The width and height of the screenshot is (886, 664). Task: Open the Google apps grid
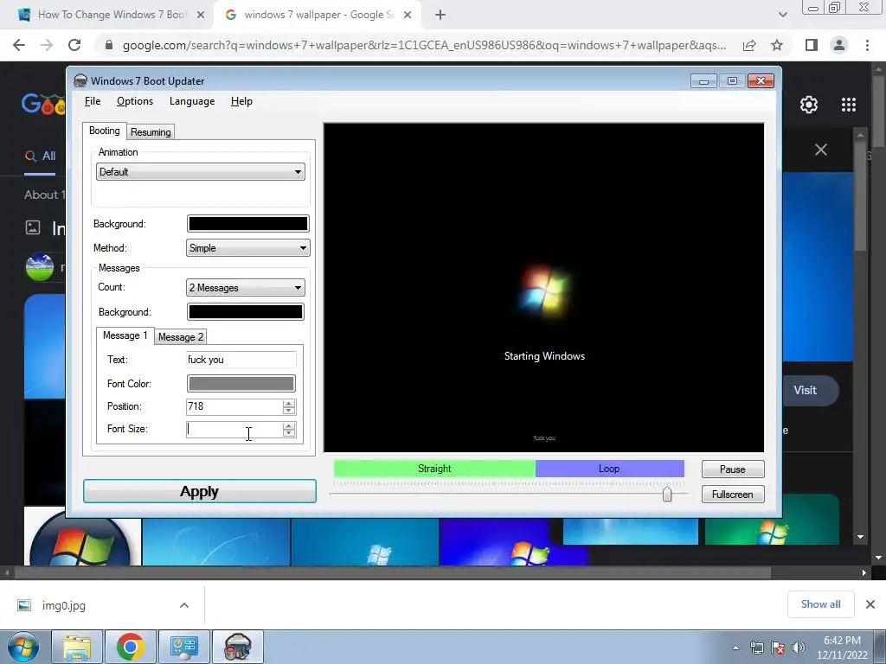coord(848,105)
